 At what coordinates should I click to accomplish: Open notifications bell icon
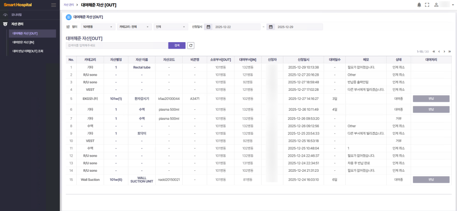pyautogui.click(x=419, y=5)
